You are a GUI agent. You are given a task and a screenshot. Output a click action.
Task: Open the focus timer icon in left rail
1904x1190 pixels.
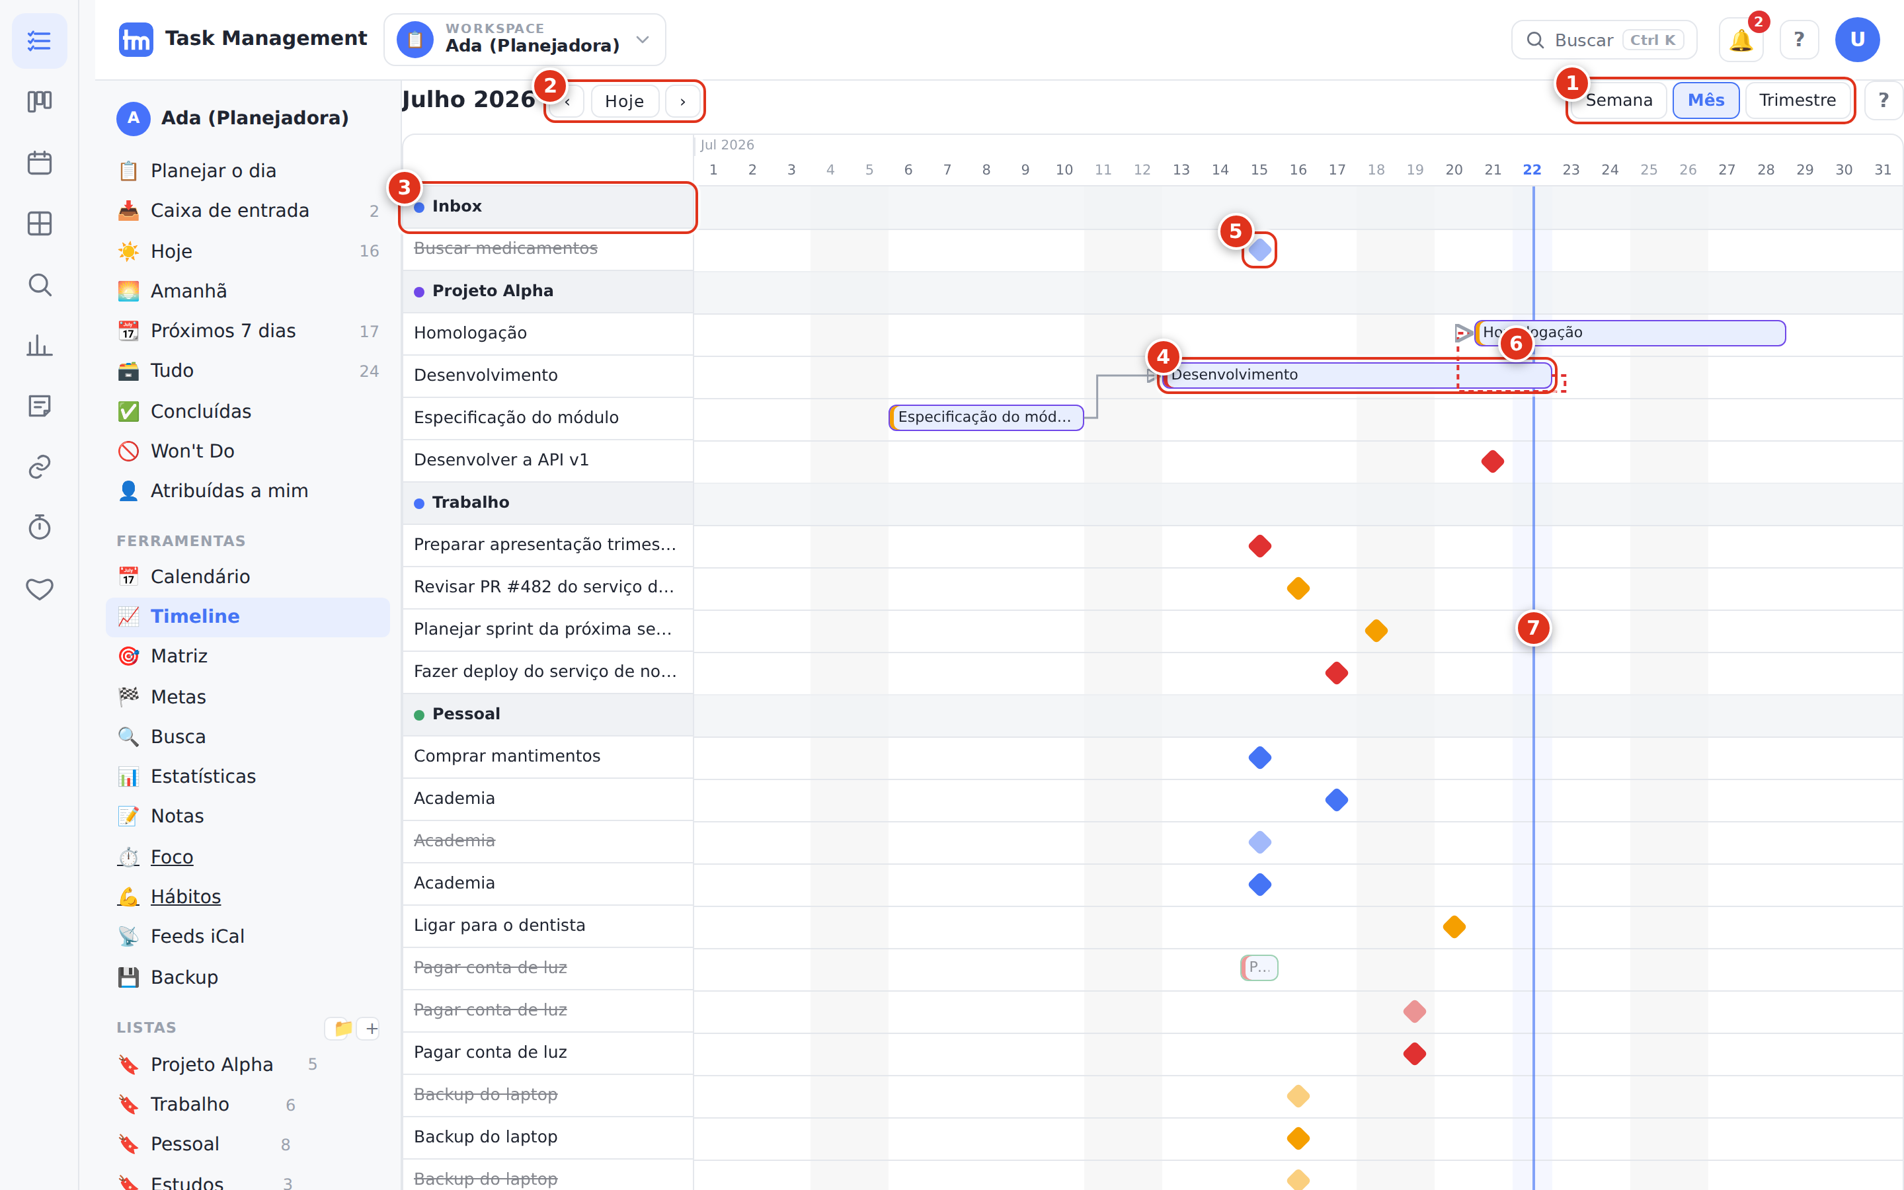pos(40,528)
